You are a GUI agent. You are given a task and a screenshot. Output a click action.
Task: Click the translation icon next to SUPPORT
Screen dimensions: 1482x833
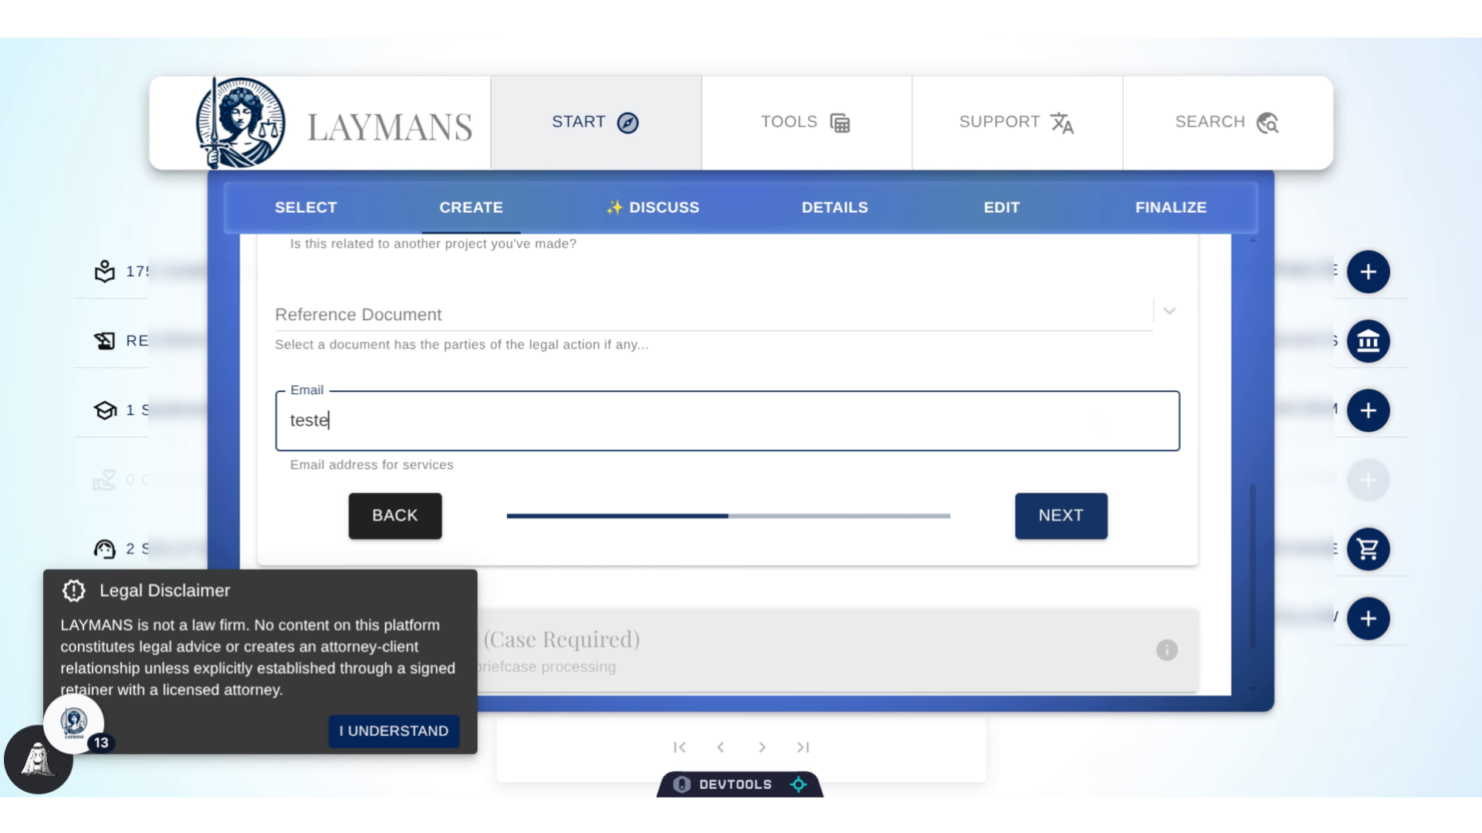[1063, 123]
